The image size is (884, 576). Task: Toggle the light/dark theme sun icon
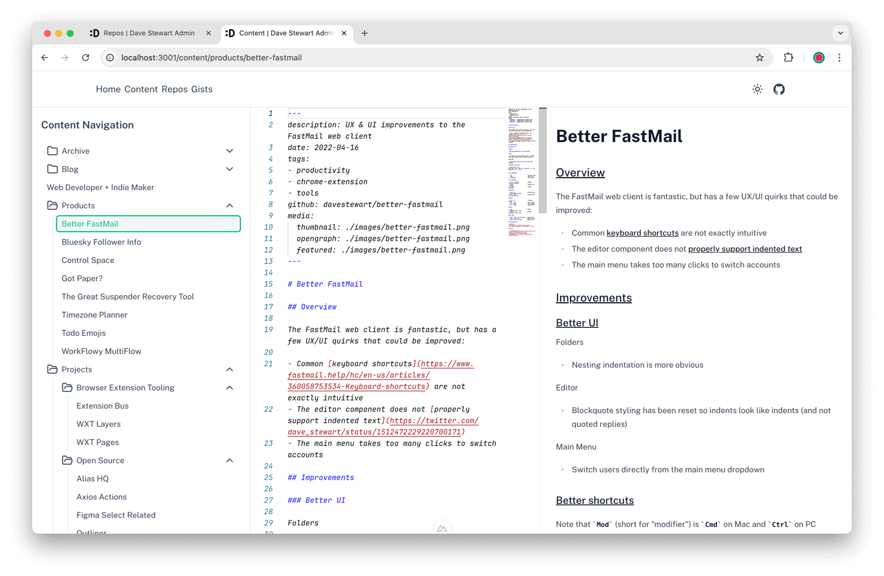click(x=757, y=89)
